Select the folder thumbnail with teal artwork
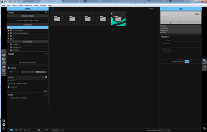 [x=118, y=19]
